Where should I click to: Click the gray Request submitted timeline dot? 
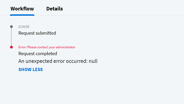pyautogui.click(x=11, y=27)
